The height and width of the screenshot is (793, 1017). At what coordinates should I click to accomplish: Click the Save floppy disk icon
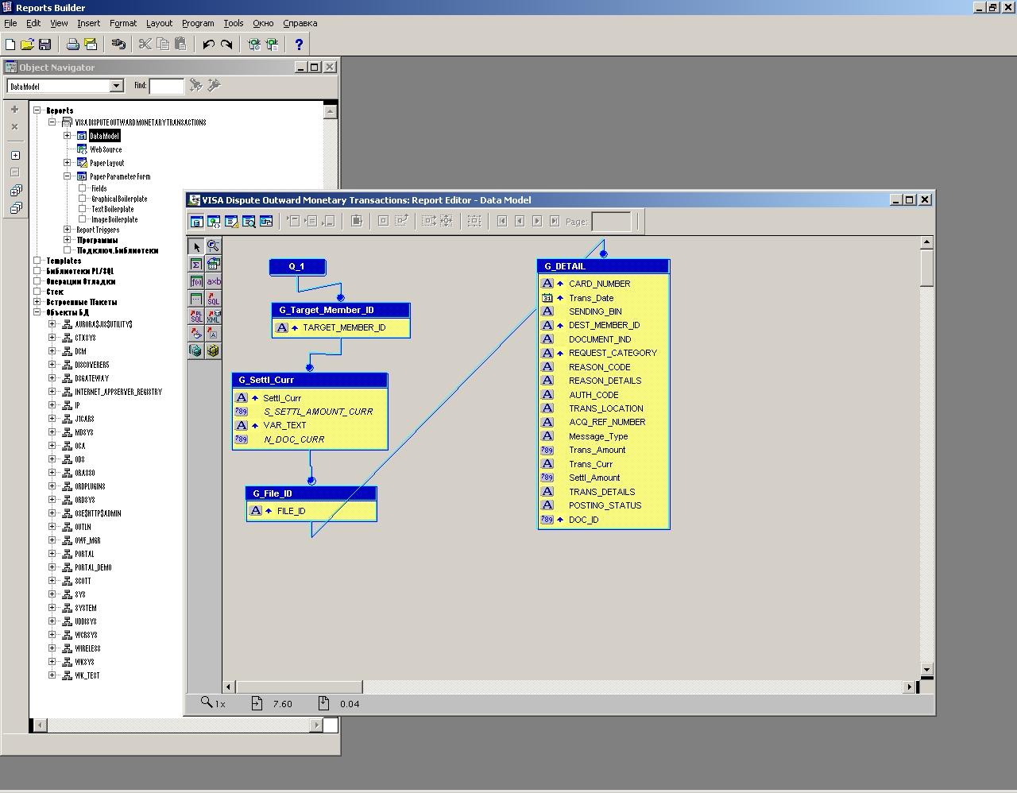pos(44,44)
